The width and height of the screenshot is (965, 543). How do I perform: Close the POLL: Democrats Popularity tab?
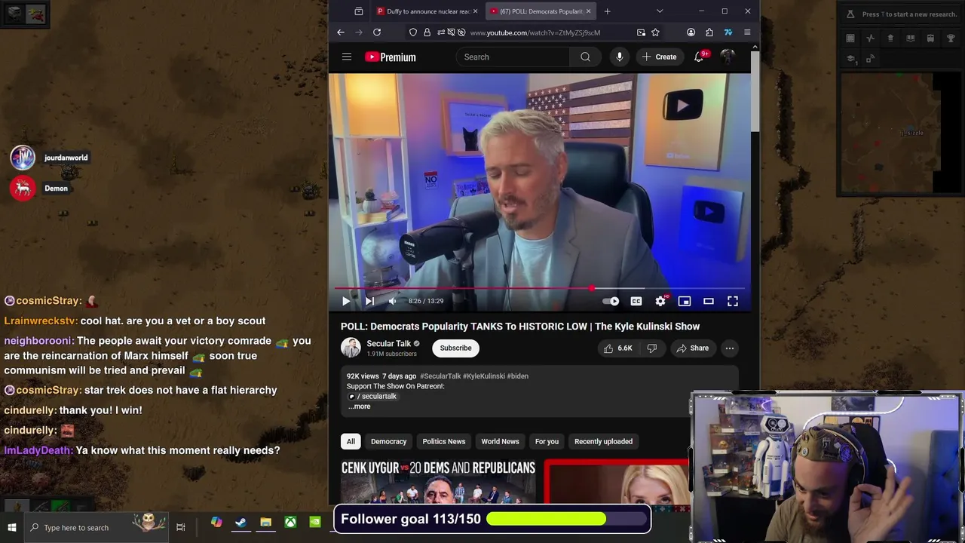coord(588,11)
